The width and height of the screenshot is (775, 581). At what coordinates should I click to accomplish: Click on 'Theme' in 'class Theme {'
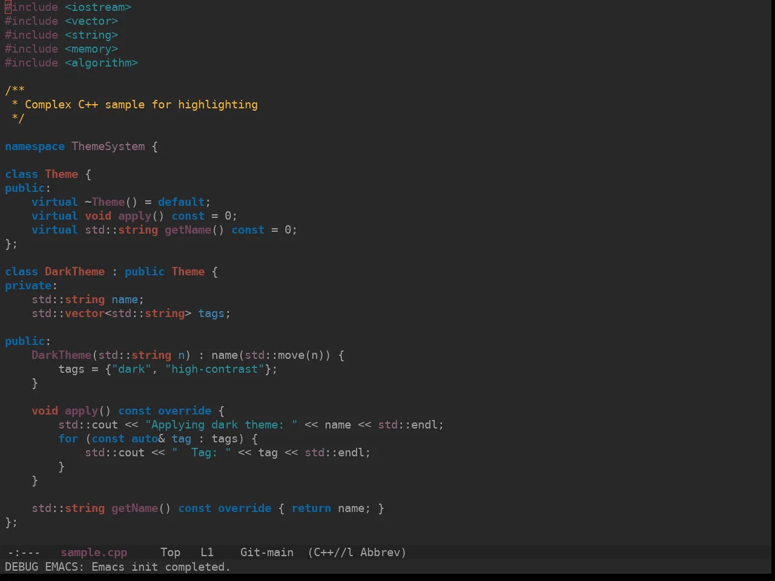(x=61, y=174)
